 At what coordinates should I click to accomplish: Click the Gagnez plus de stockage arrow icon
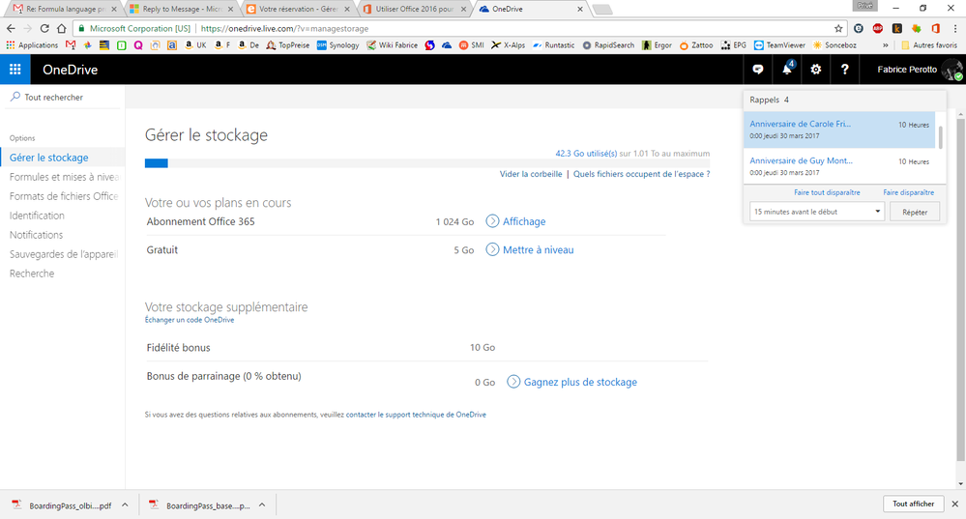(x=513, y=382)
